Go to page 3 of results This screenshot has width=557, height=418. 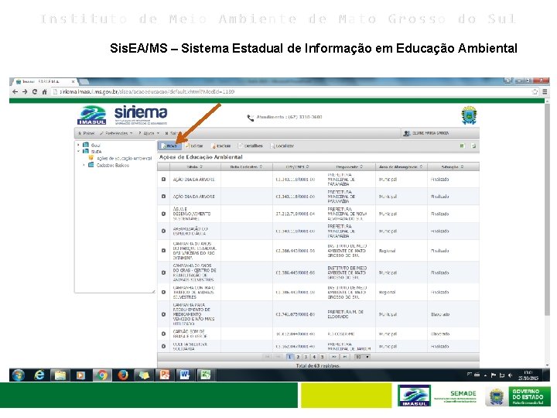pyautogui.click(x=306, y=357)
